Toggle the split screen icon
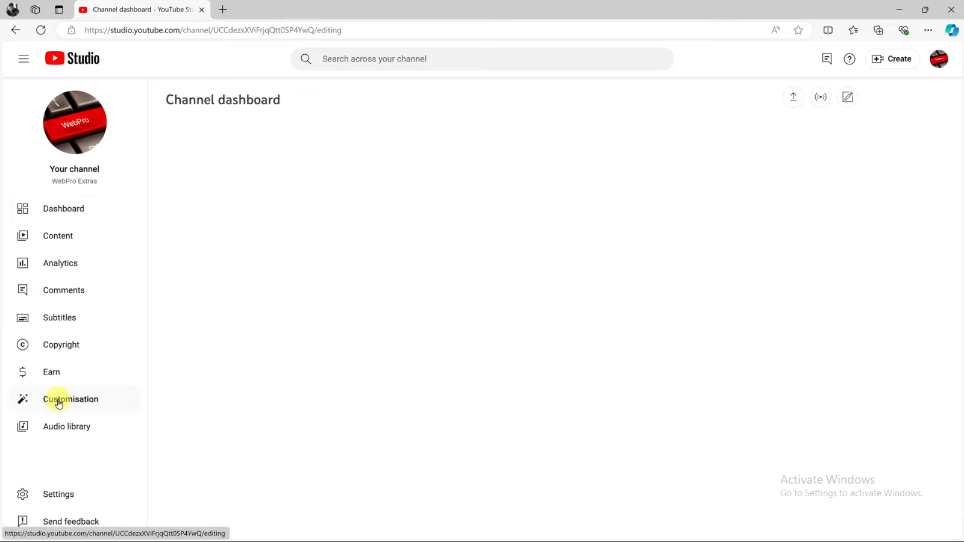Image resolution: width=964 pixels, height=542 pixels. coord(828,30)
